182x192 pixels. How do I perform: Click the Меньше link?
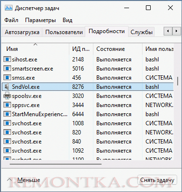click(29, 180)
